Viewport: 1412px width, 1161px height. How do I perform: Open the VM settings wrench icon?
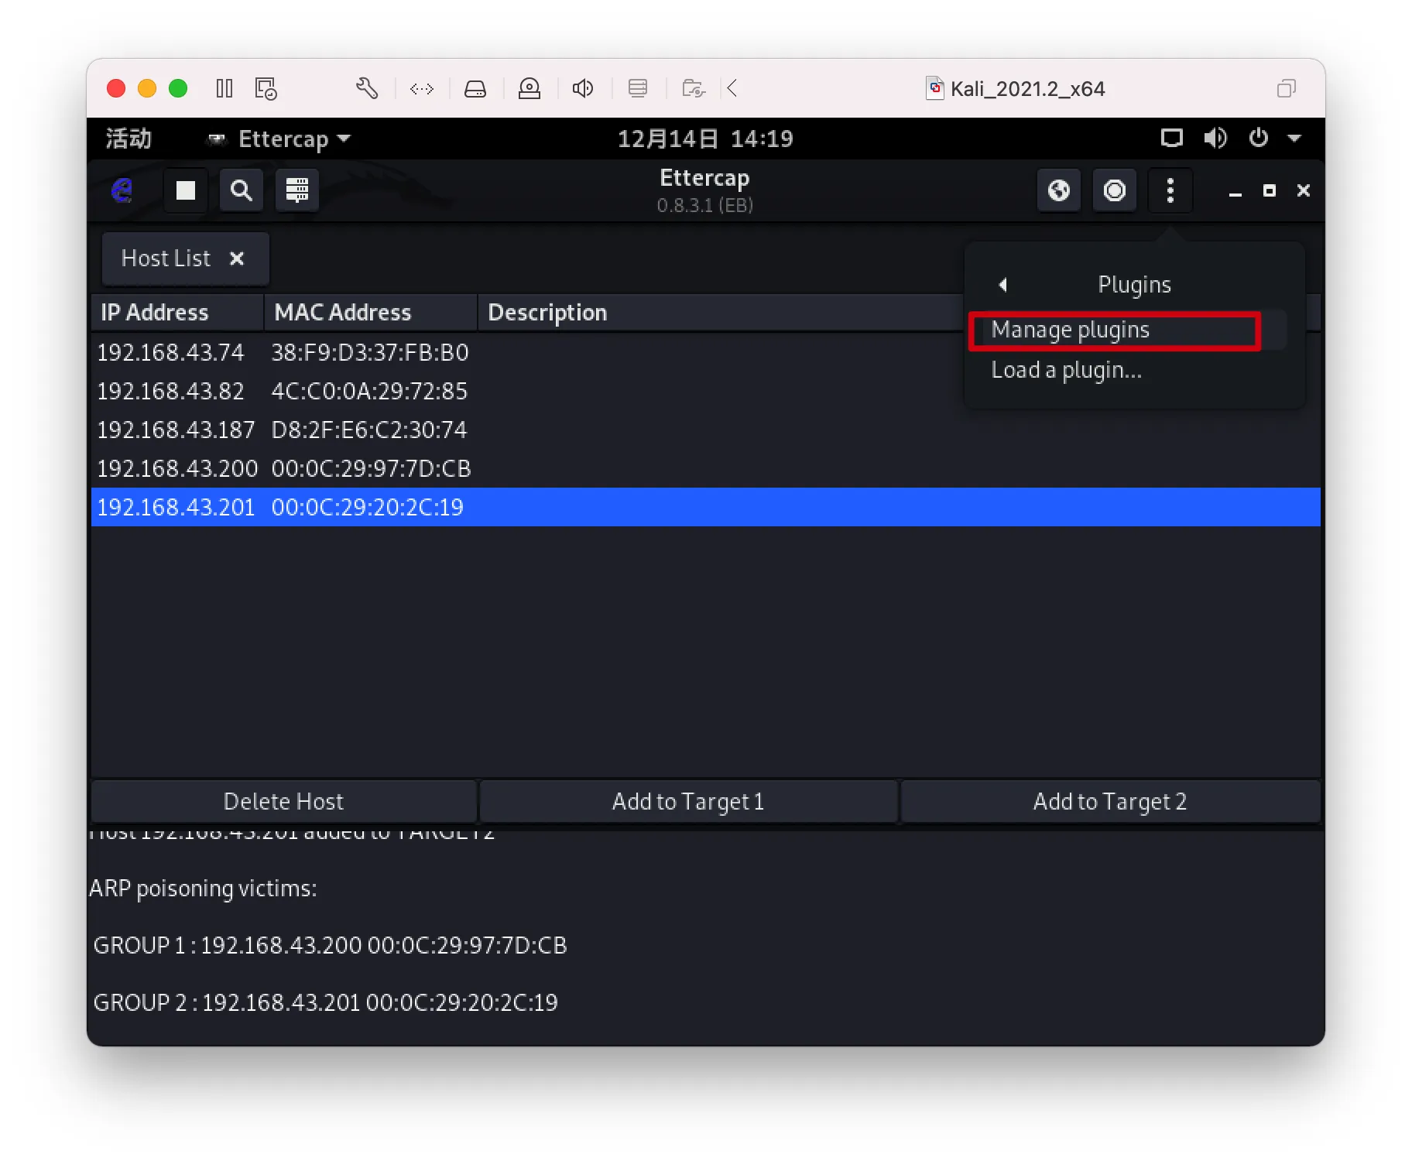coord(367,89)
